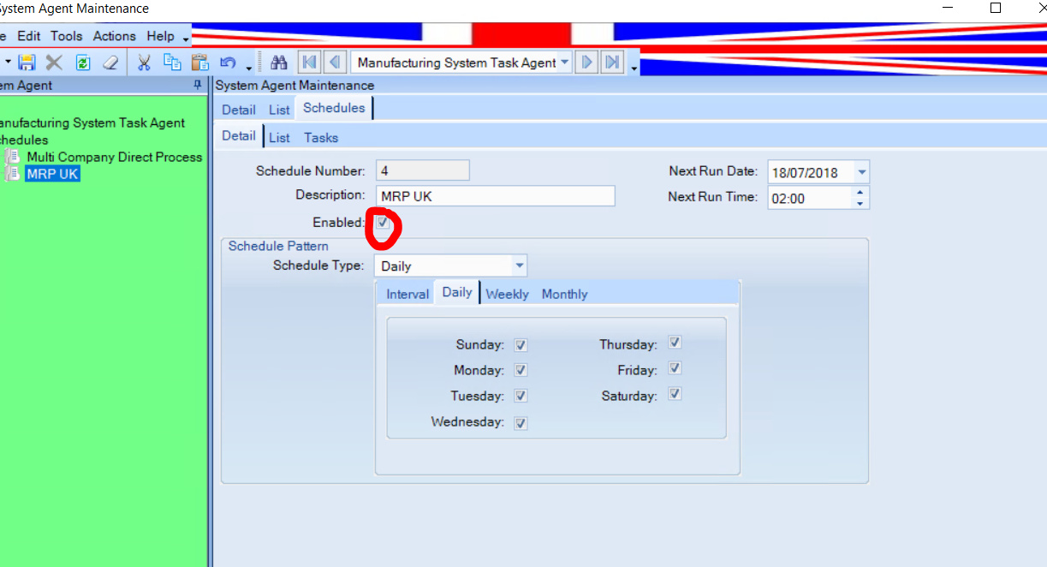This screenshot has width=1047, height=567.
Task: Click the Manufacturing System Task Agent tree node
Action: [x=91, y=122]
